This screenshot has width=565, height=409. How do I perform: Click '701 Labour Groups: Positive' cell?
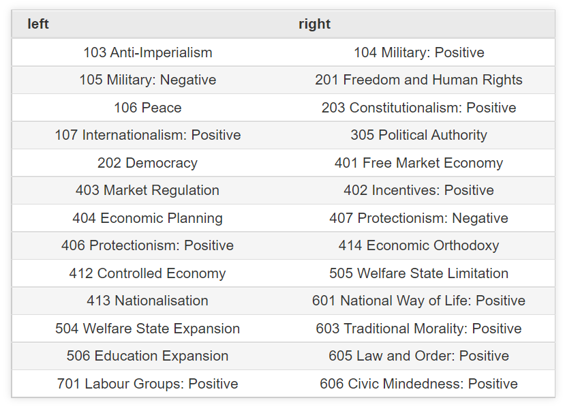pos(148,384)
